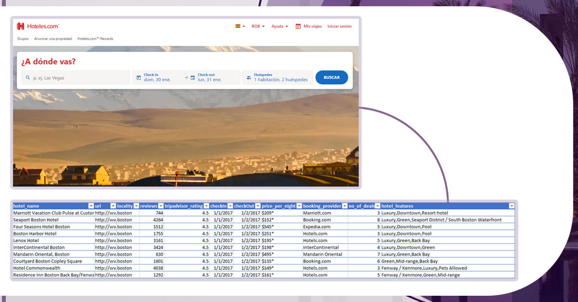Select the reviews value 4264
The image size is (578, 302).
(152, 220)
